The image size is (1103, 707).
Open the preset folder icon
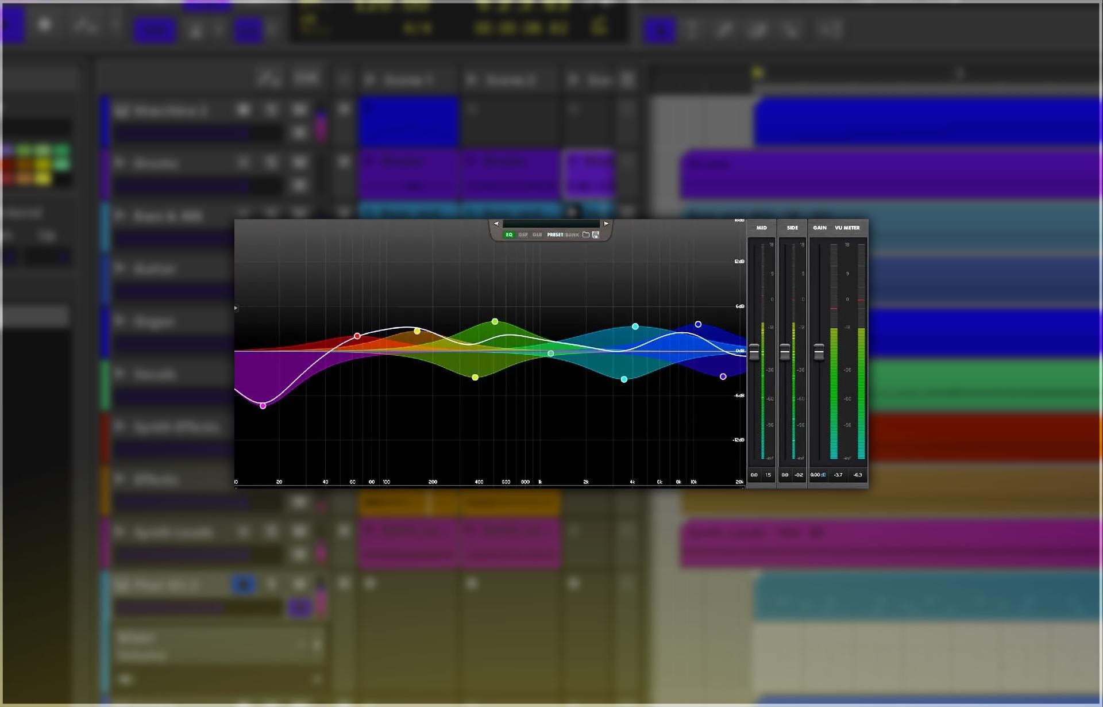pyautogui.click(x=586, y=235)
